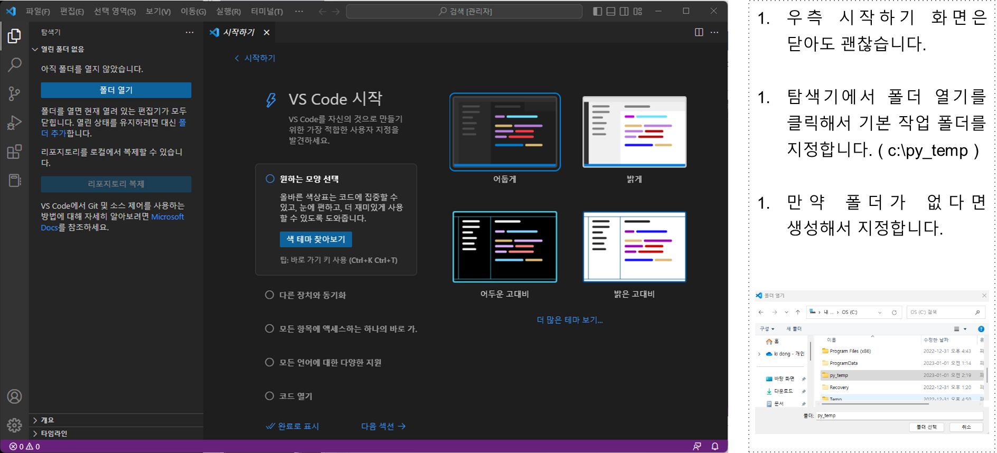The height and width of the screenshot is (453, 997).
Task: Toggle primary sidebar layout icon
Action: [597, 11]
